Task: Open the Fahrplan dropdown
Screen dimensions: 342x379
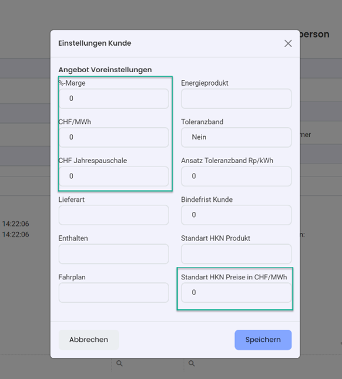Action: click(114, 293)
